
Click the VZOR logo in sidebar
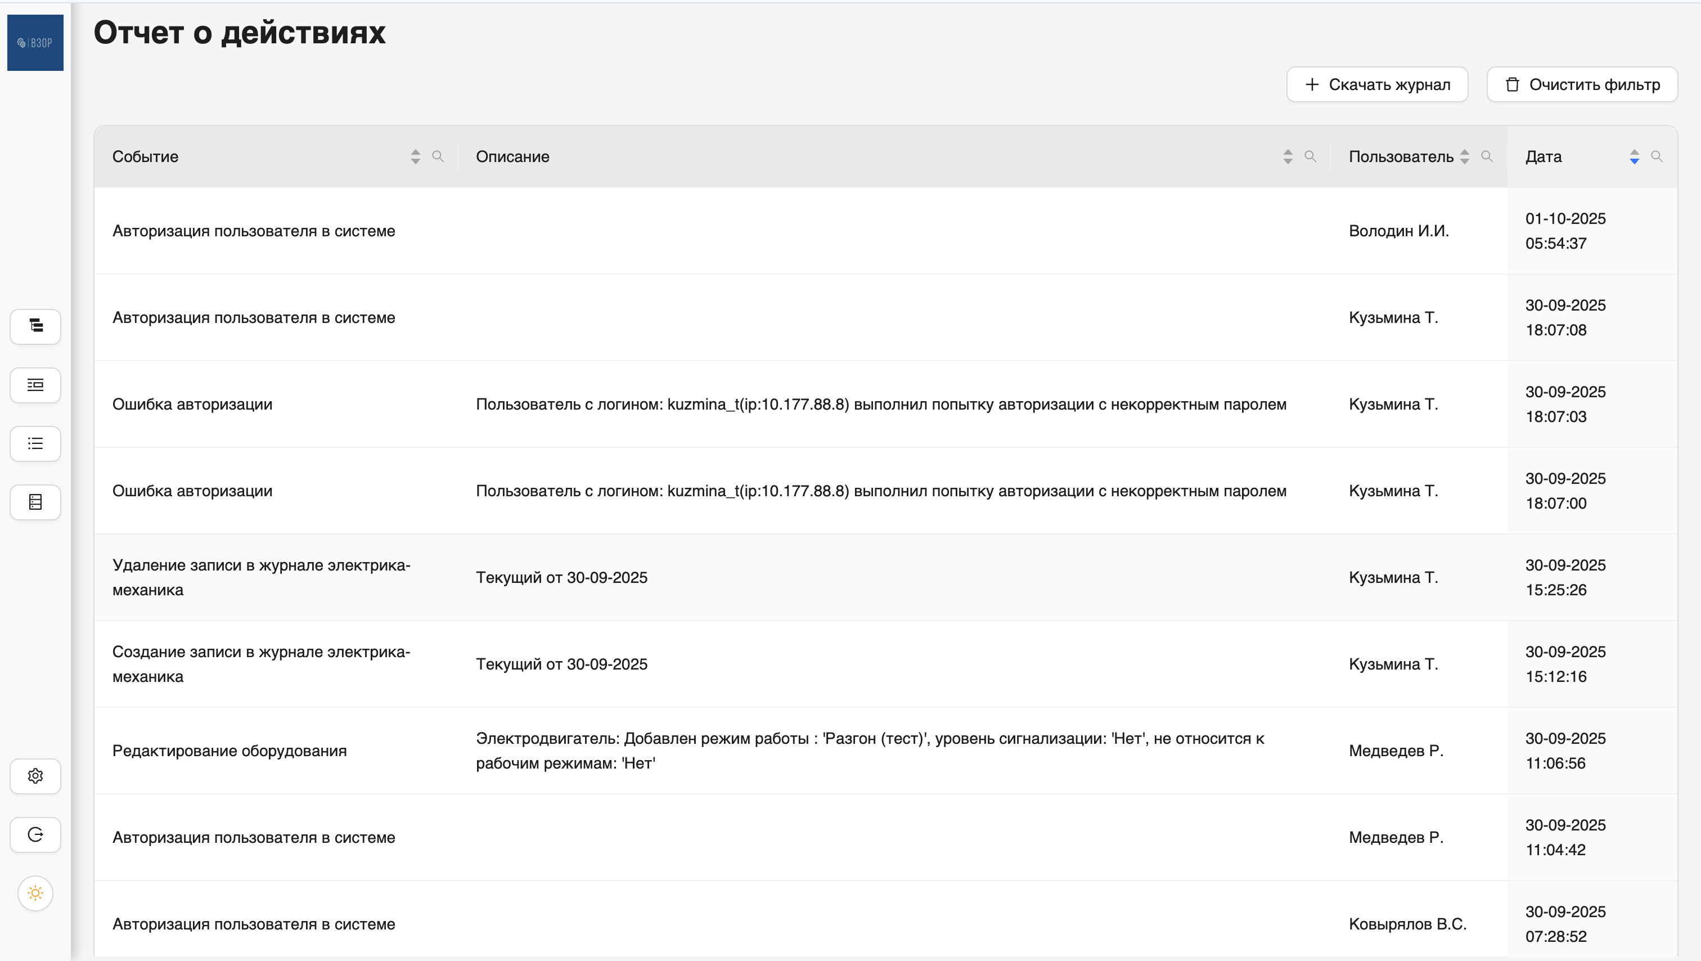pyautogui.click(x=35, y=43)
